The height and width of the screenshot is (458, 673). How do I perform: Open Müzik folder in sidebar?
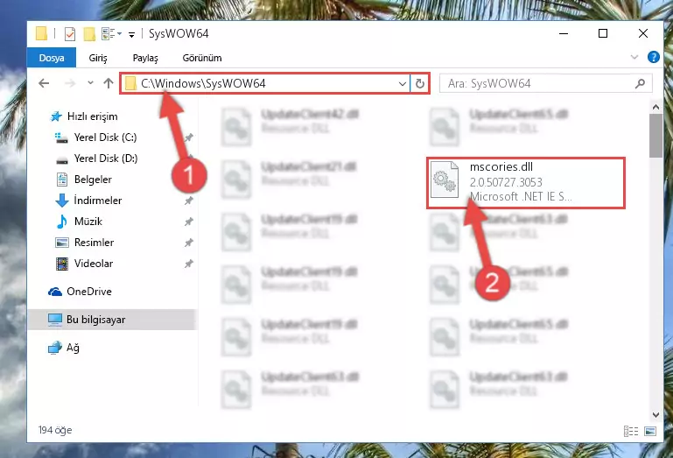tap(80, 222)
